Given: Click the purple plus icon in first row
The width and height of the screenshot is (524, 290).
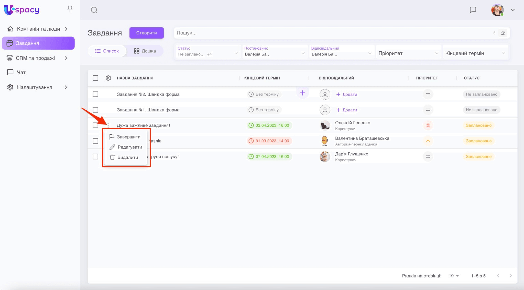Looking at the screenshot, I should [x=302, y=93].
